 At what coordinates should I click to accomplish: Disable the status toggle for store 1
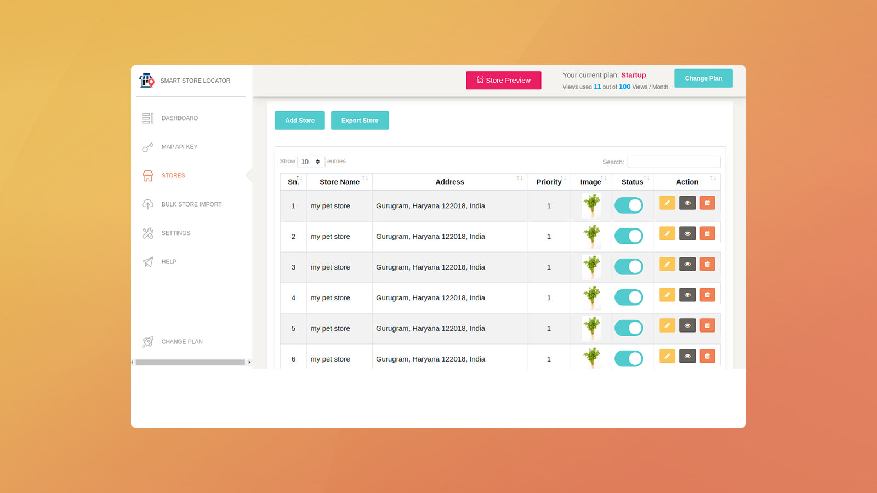coord(629,205)
